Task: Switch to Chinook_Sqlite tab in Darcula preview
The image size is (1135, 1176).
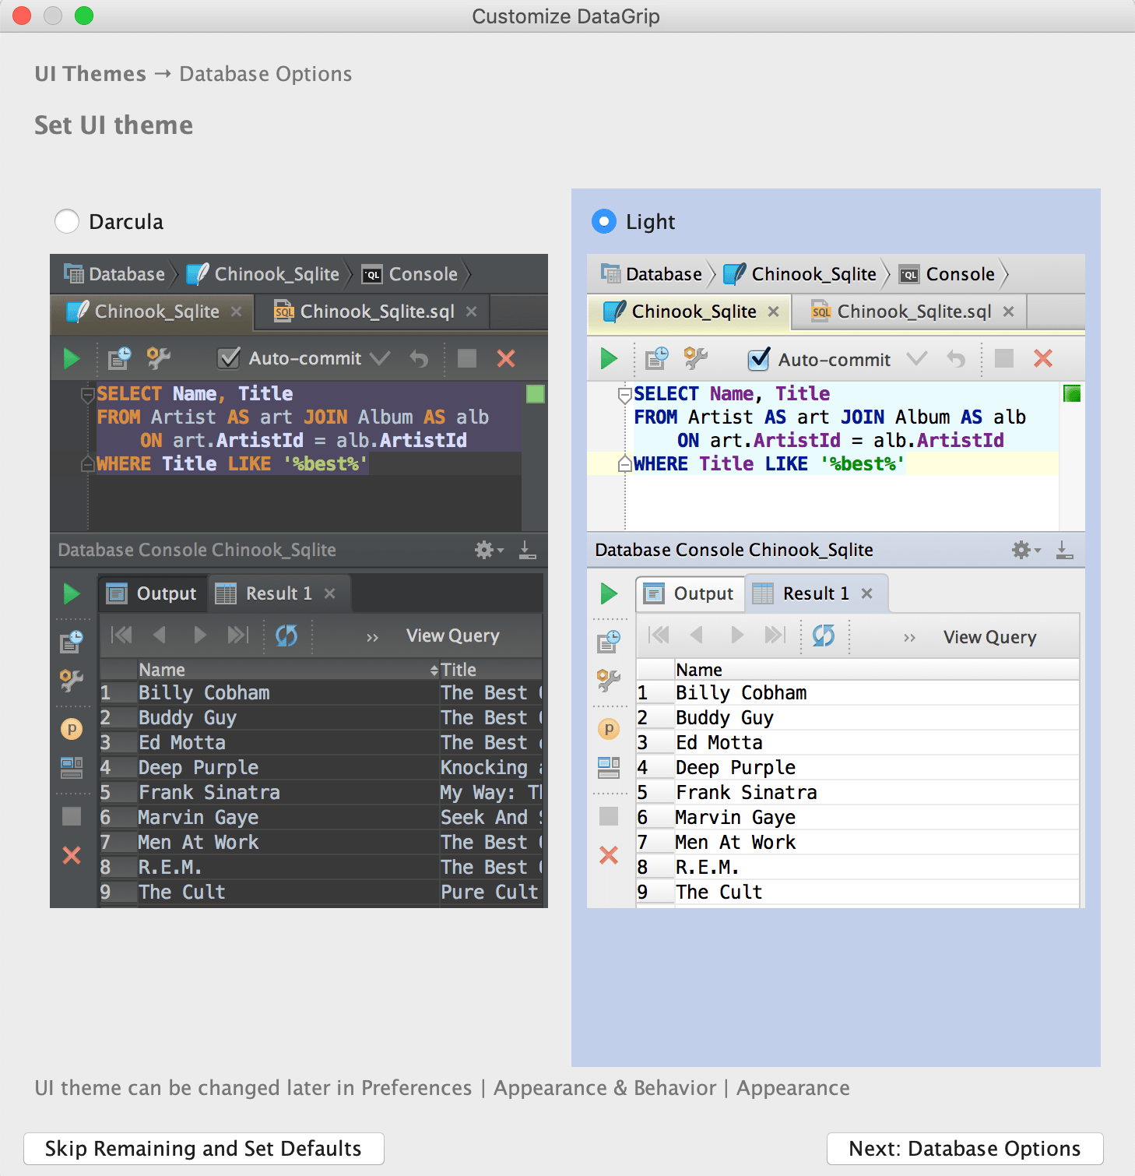Action: 153,312
